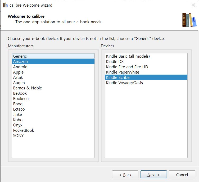Proceed with the Next button
Viewport: 199px width, 182px height.
(153, 174)
